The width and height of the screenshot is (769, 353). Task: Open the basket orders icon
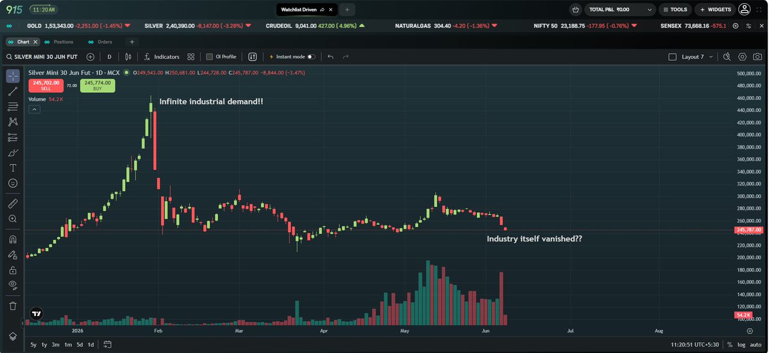point(576,10)
